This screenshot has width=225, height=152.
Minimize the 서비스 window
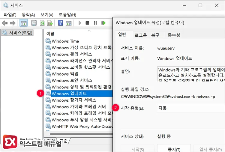click(x=184, y=5)
